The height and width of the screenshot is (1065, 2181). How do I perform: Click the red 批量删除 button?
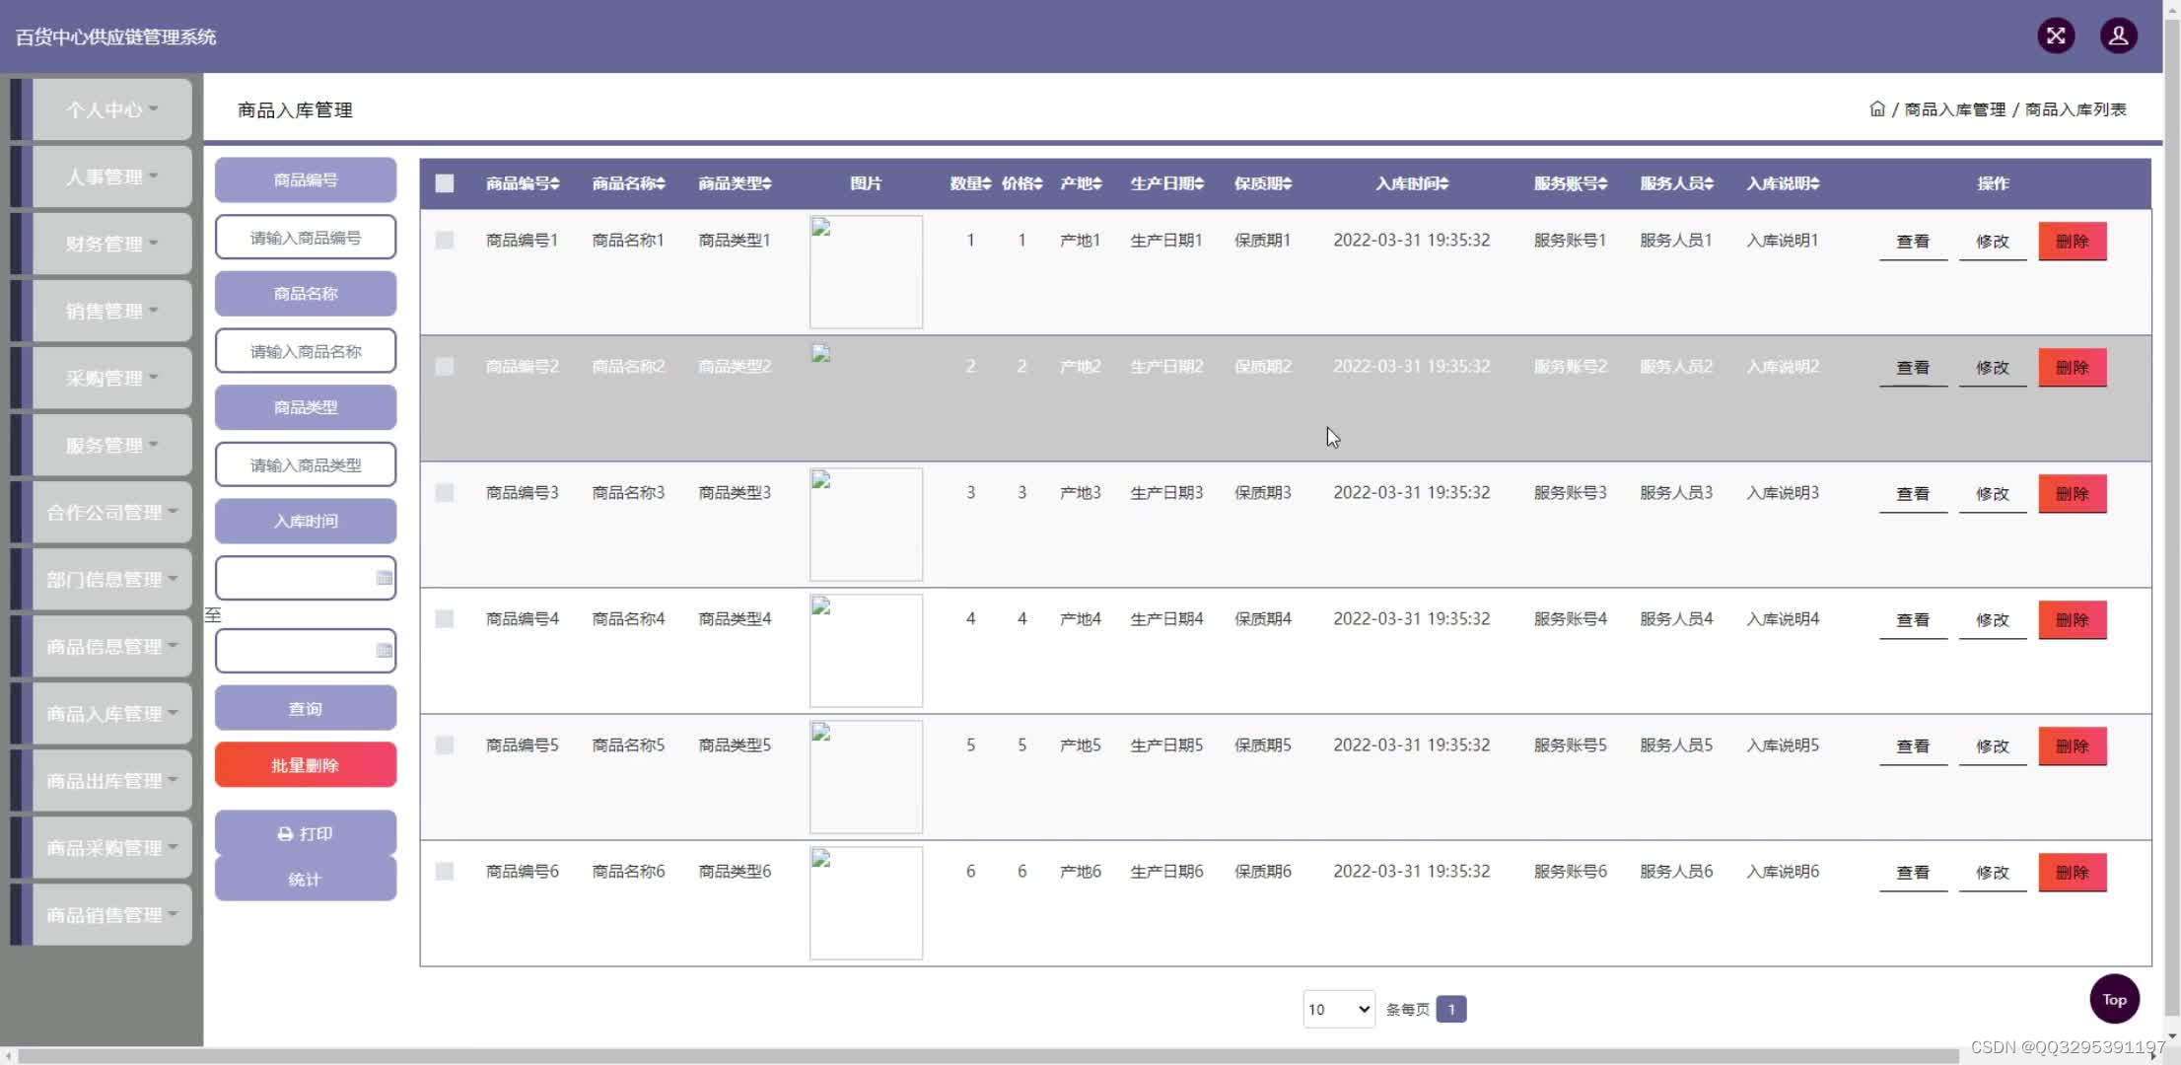coord(306,764)
